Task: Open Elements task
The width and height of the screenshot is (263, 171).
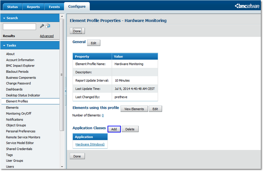Action: click(x=12, y=108)
